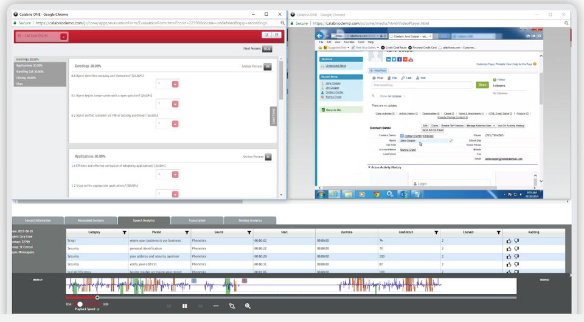Viewport: 584px width, 322px height.
Task: Thumbs down the Script phrase row
Action: click(x=516, y=241)
